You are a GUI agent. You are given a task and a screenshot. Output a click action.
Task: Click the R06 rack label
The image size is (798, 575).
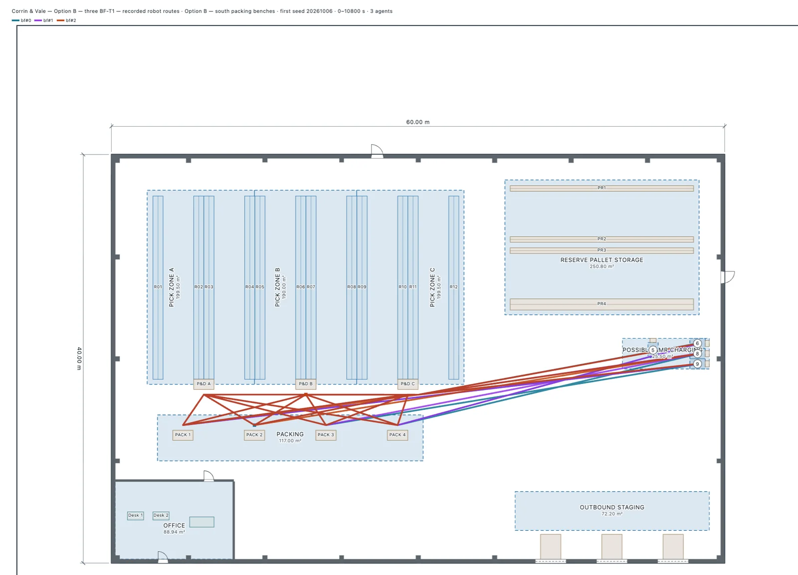(x=300, y=287)
